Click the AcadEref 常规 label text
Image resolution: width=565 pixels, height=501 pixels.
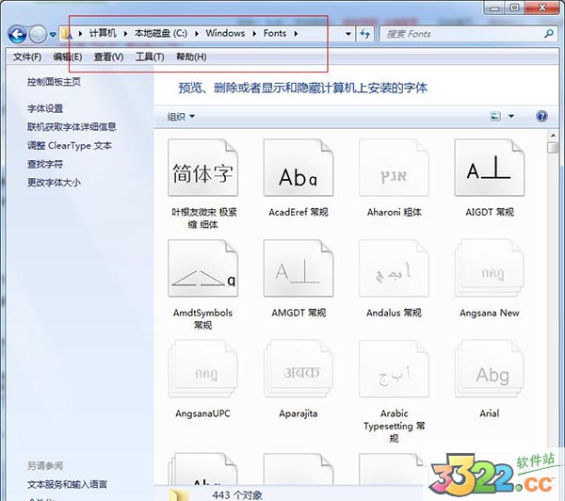(299, 212)
